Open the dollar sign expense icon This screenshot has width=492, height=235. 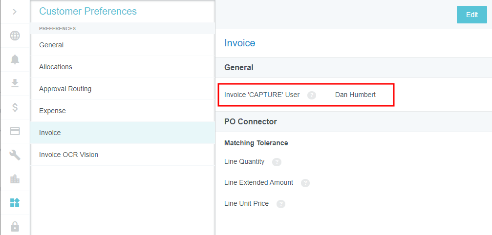pos(15,107)
